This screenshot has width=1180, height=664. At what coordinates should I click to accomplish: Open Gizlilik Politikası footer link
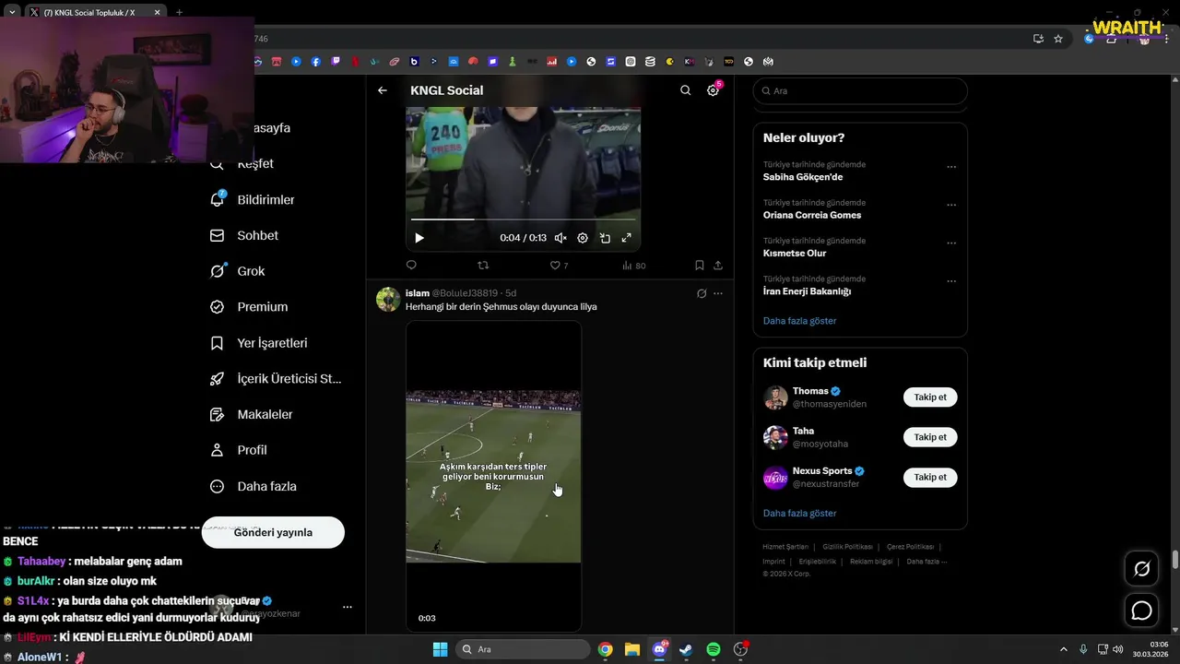point(847,547)
